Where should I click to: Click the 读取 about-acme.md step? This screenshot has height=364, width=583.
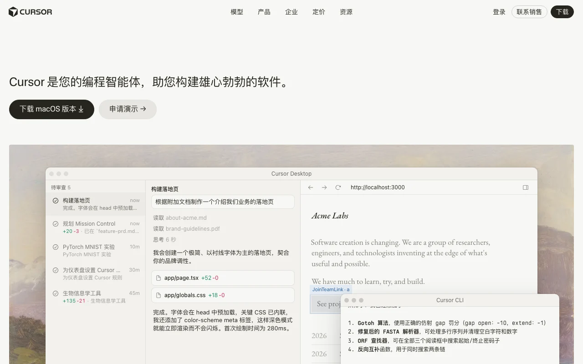[x=180, y=218]
